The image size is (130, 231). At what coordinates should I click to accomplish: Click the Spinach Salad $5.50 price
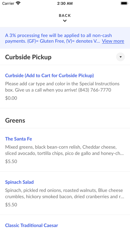click(11, 205)
